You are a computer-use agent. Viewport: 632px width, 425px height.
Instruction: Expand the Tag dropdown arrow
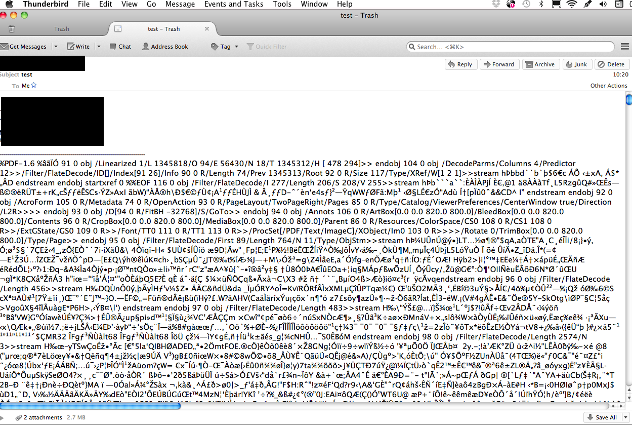(x=237, y=47)
